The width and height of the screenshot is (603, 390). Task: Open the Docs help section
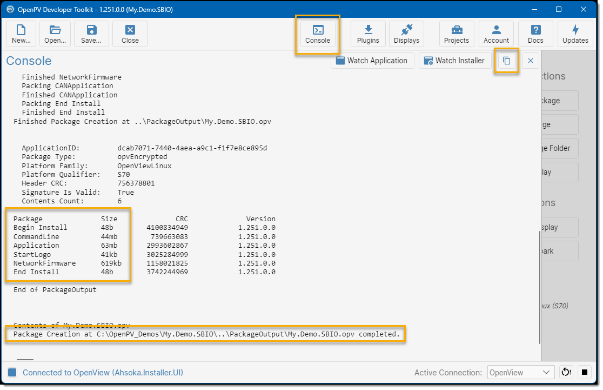point(535,34)
